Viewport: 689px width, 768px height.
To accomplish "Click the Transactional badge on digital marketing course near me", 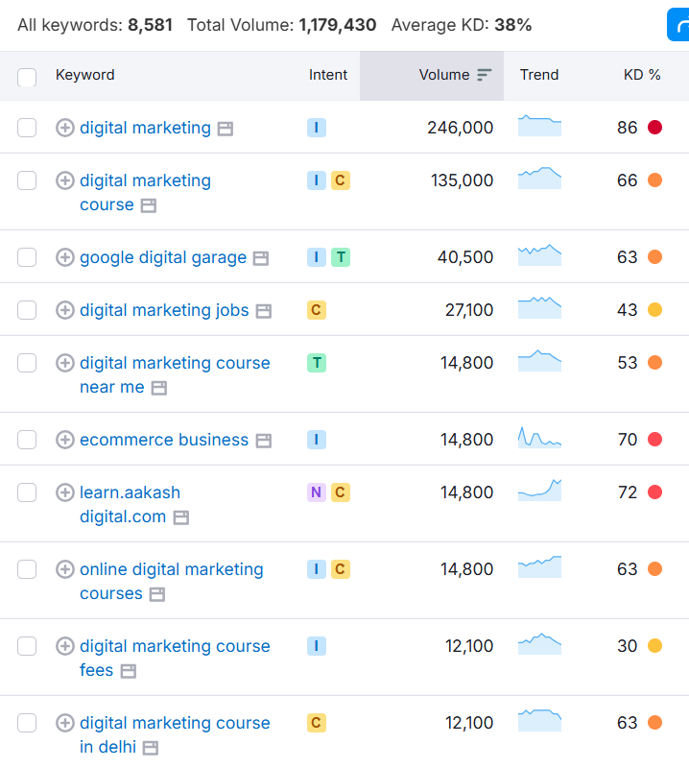I will pos(317,363).
